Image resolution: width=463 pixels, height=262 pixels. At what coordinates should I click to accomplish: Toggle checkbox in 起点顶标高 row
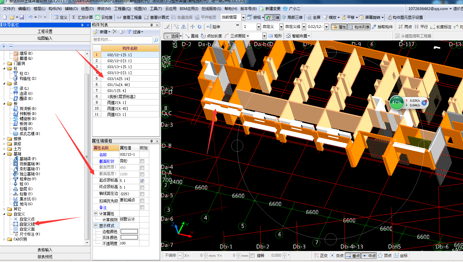point(142,181)
